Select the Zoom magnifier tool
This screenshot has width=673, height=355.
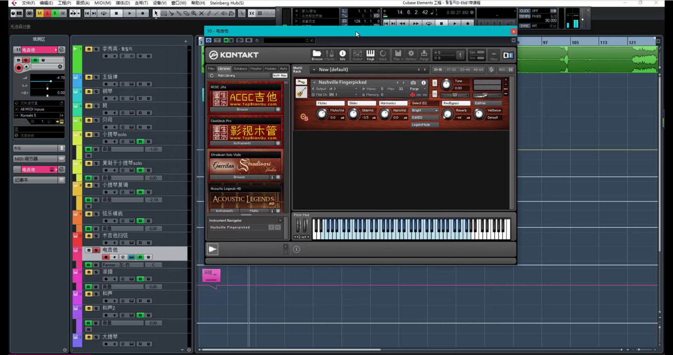pyautogui.click(x=194, y=13)
